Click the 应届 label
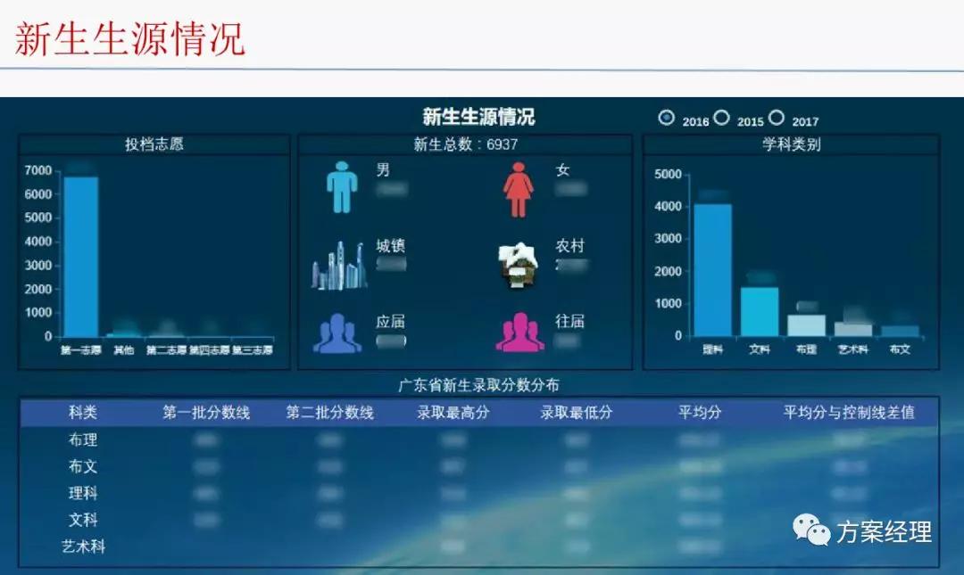964x575 pixels. pyautogui.click(x=390, y=321)
